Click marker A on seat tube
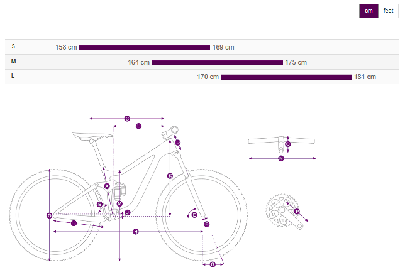The image size is (405, 270). (x=107, y=186)
